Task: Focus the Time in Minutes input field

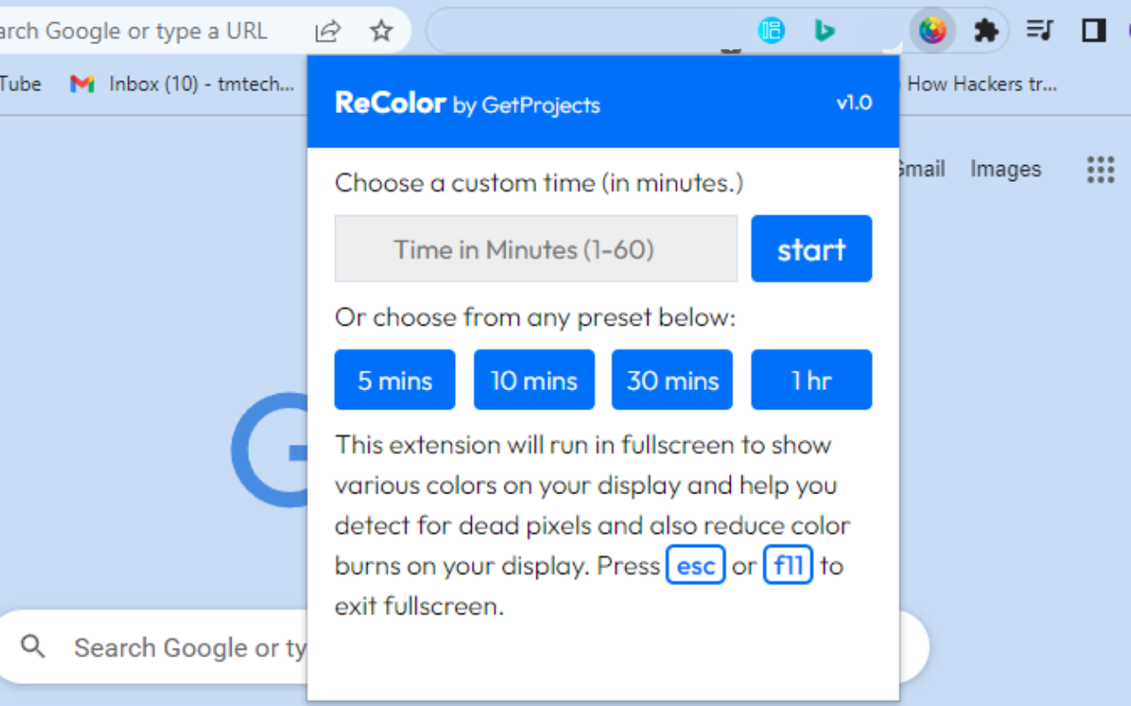Action: click(x=535, y=249)
